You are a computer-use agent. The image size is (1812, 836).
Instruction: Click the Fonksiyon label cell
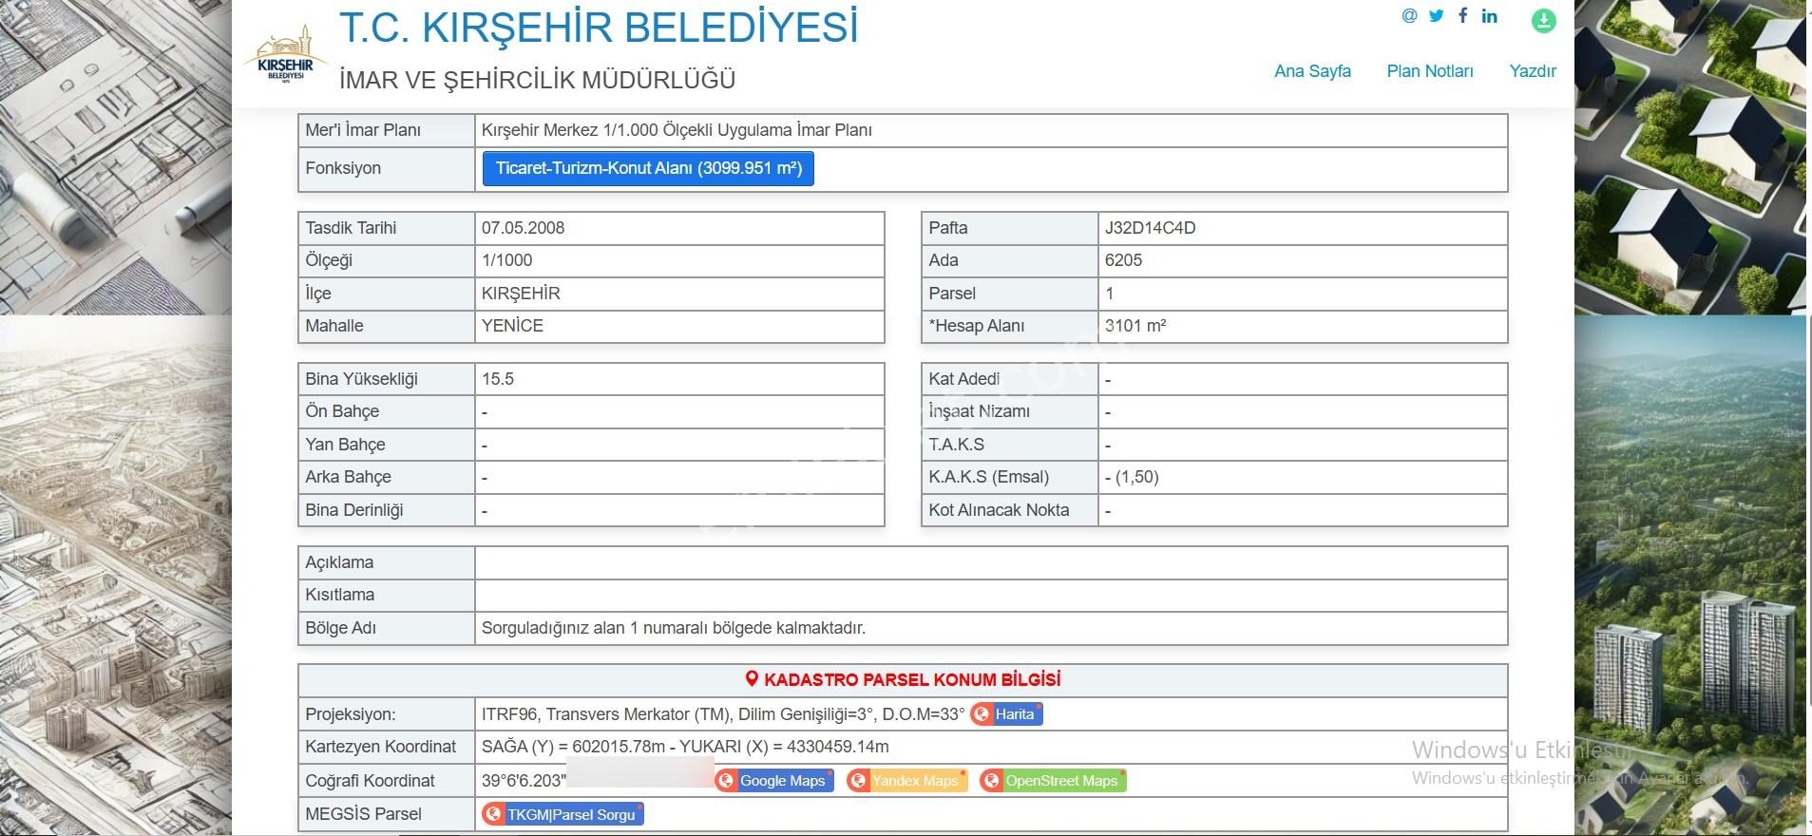click(386, 168)
